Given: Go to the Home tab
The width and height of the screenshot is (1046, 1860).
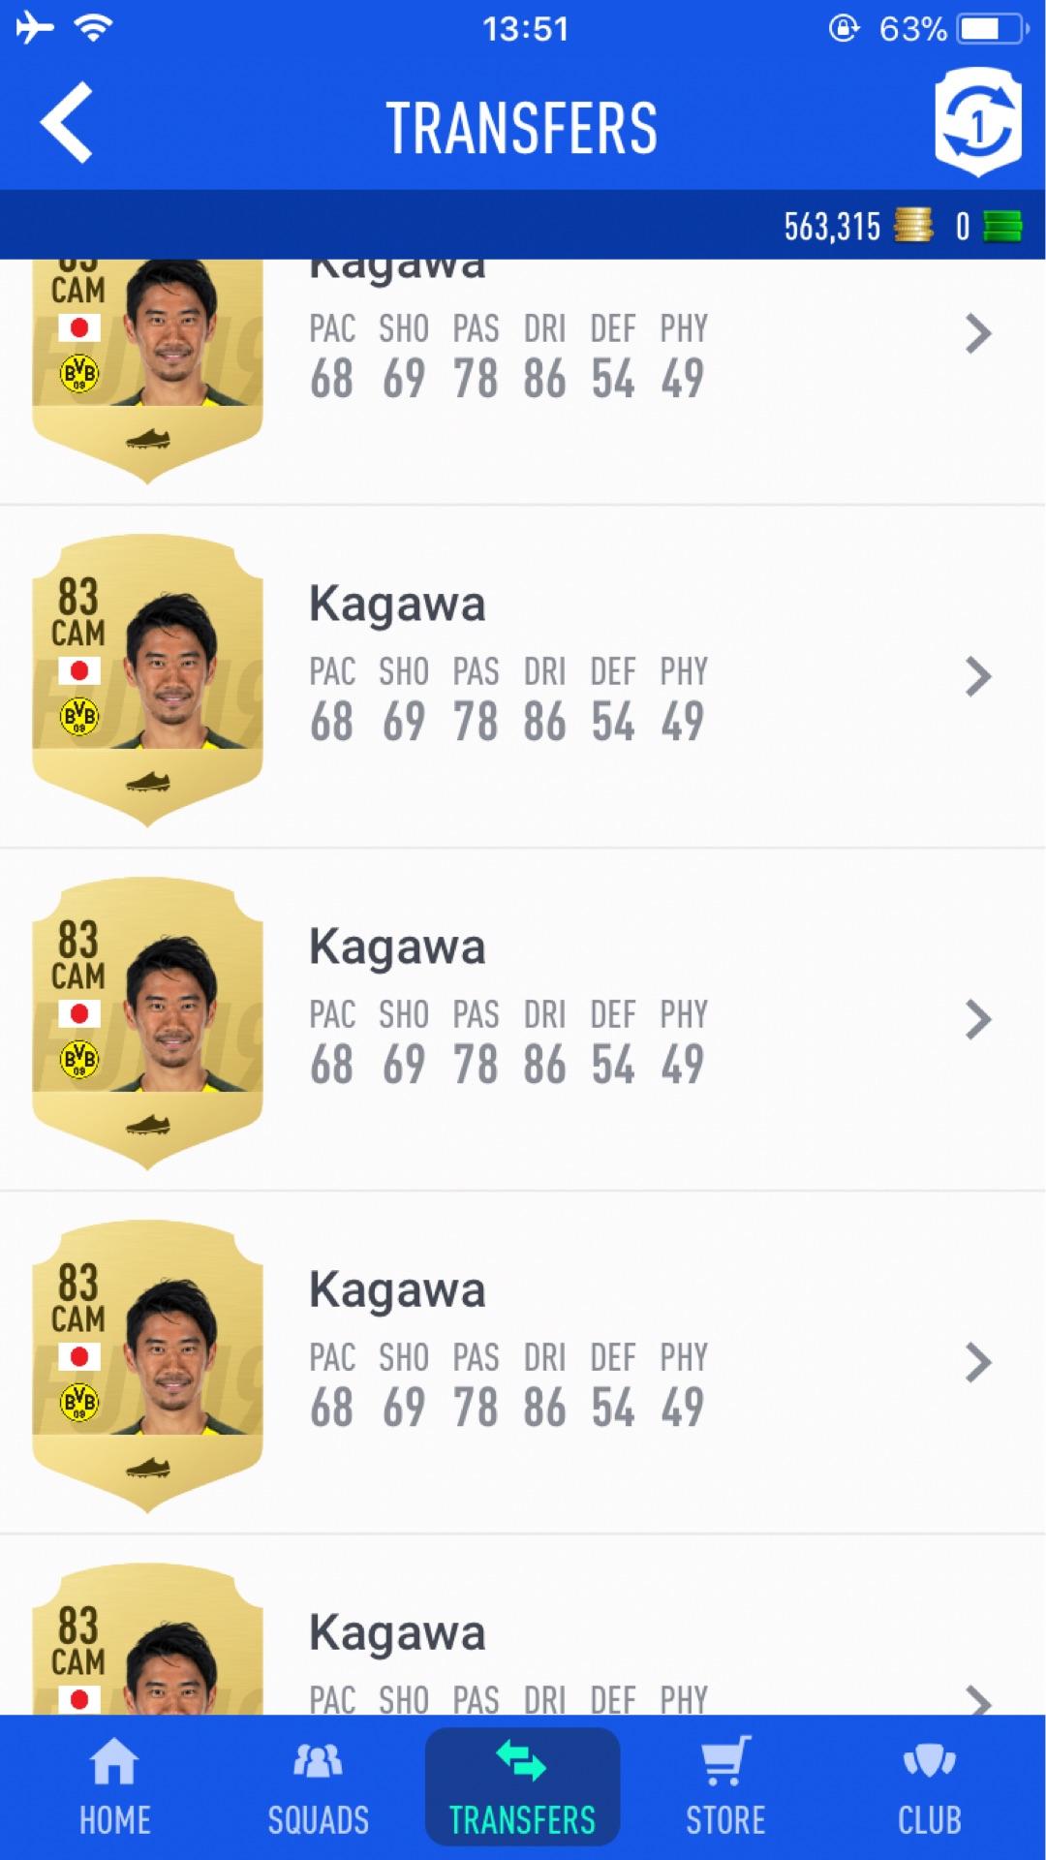Looking at the screenshot, I should click(x=114, y=1787).
